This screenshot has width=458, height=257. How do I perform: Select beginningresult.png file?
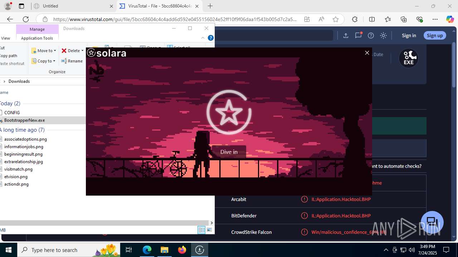coord(23,154)
